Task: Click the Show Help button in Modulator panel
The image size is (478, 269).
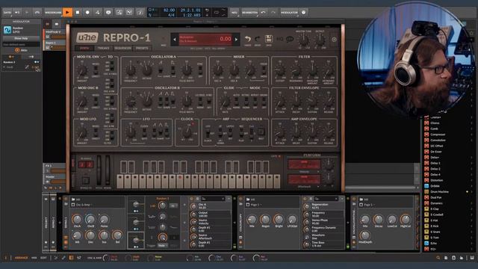Action: (x=21, y=38)
